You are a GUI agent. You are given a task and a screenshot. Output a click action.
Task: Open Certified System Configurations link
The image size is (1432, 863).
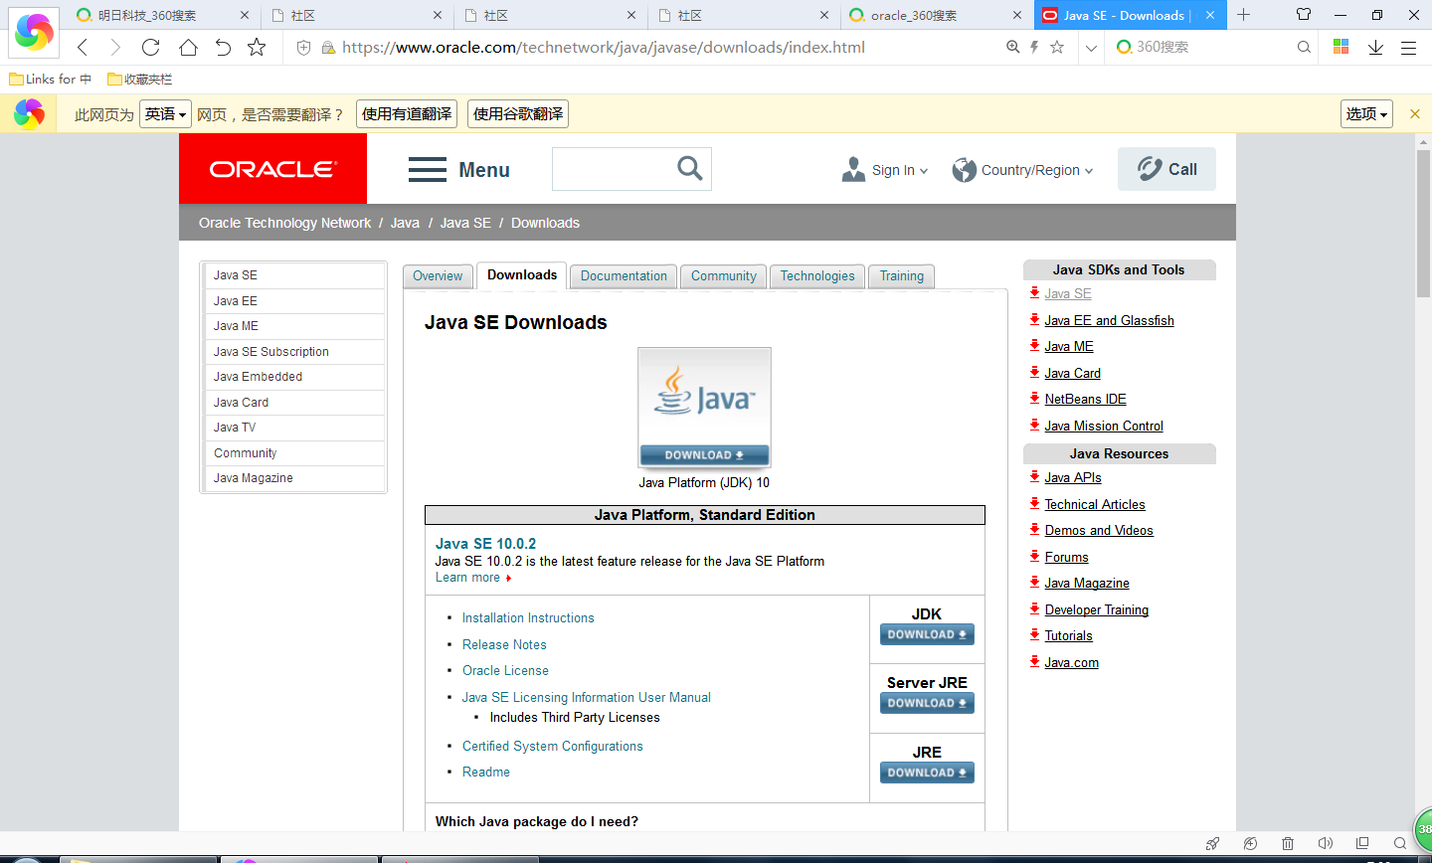pyautogui.click(x=553, y=747)
